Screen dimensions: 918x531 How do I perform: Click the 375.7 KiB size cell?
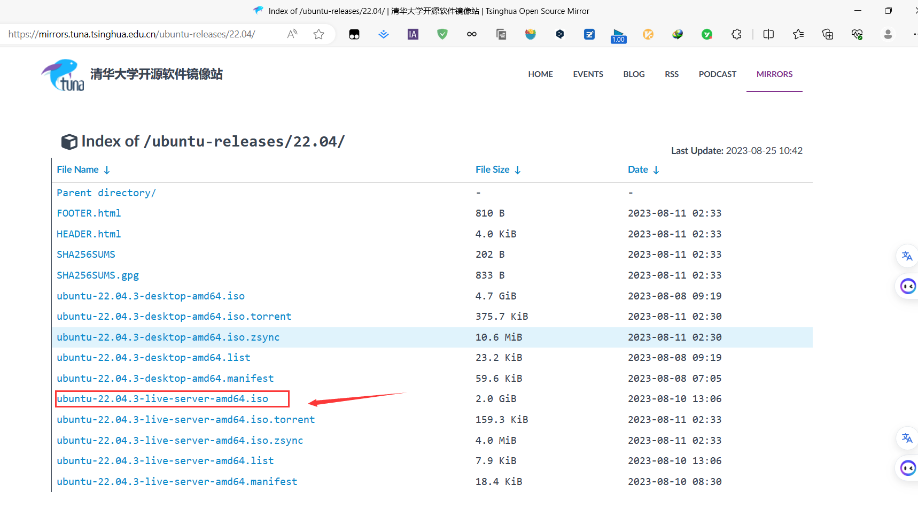[502, 317]
